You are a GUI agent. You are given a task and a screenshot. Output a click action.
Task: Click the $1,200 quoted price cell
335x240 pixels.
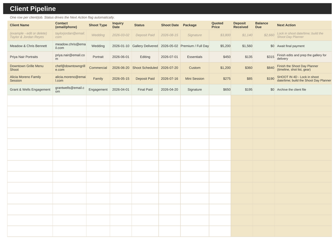[x=220, y=68]
